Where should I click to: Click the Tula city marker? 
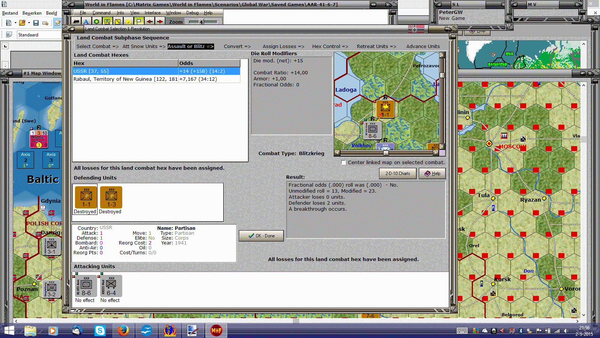tap(493, 198)
